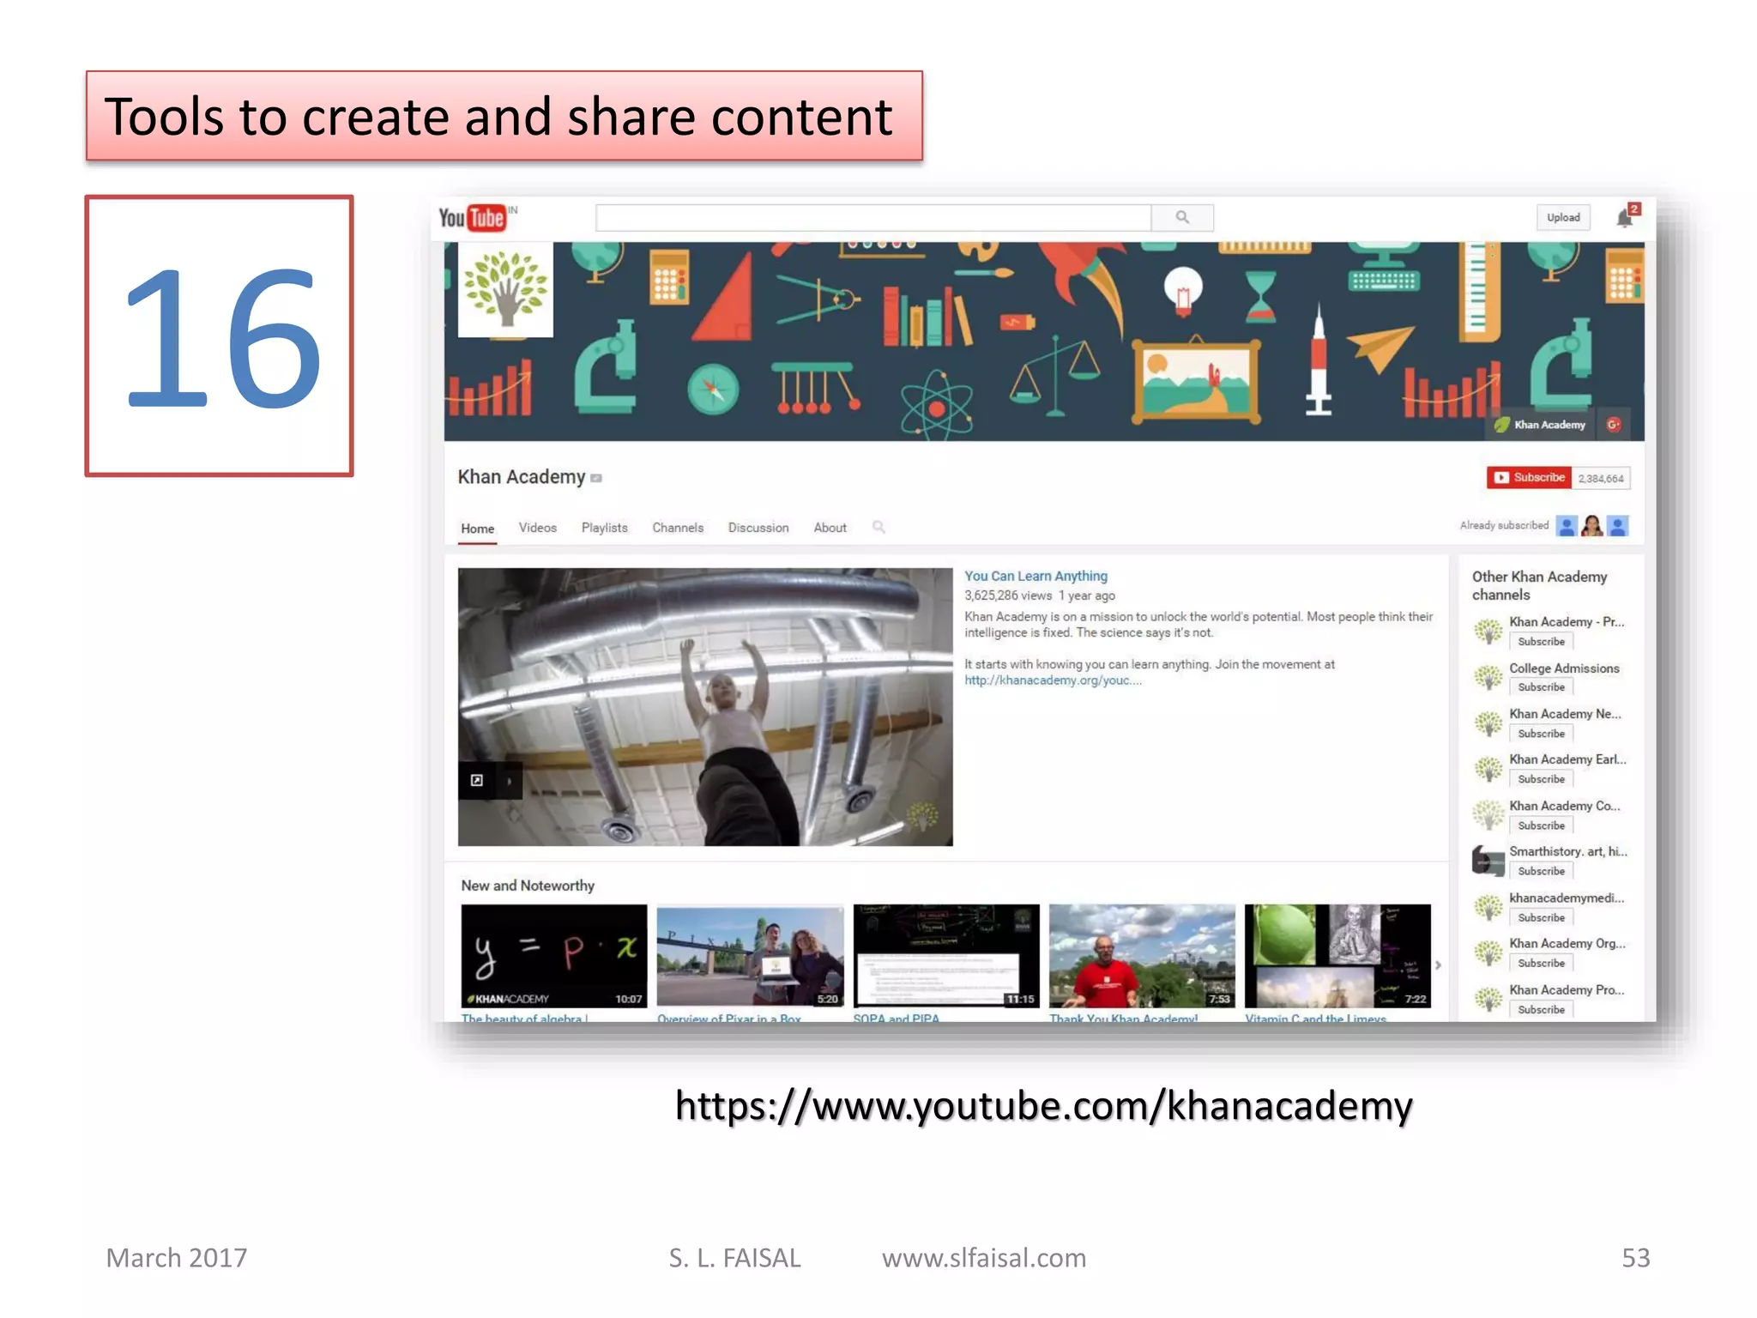Screen dimensions: 1757x1318
Task: Subscribe to Khan Academy Co... channel
Action: click(x=1541, y=825)
